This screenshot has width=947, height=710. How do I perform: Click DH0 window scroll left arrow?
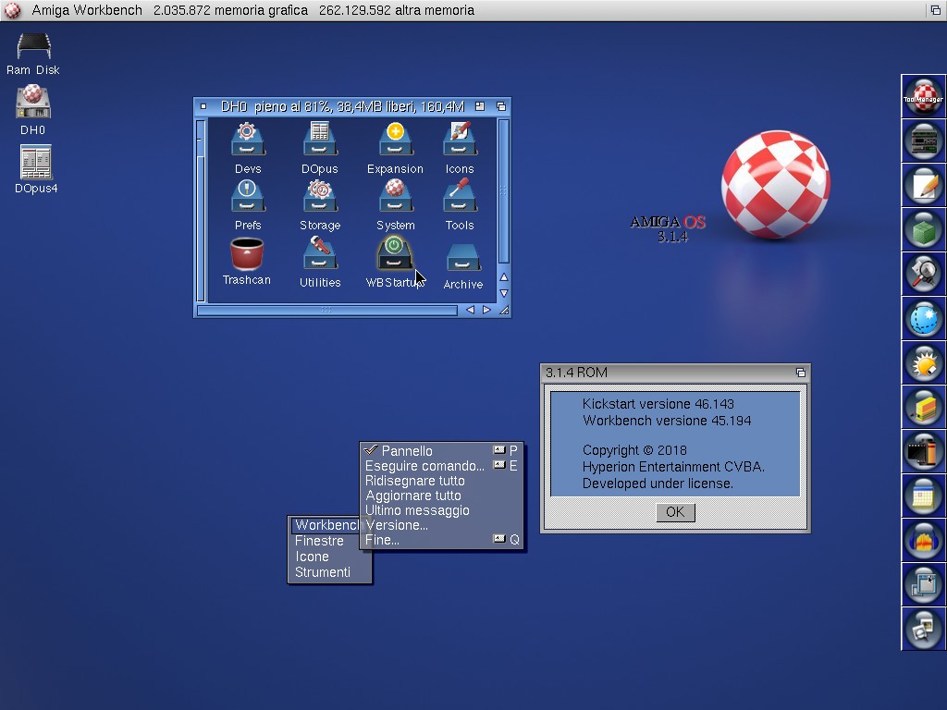click(470, 310)
